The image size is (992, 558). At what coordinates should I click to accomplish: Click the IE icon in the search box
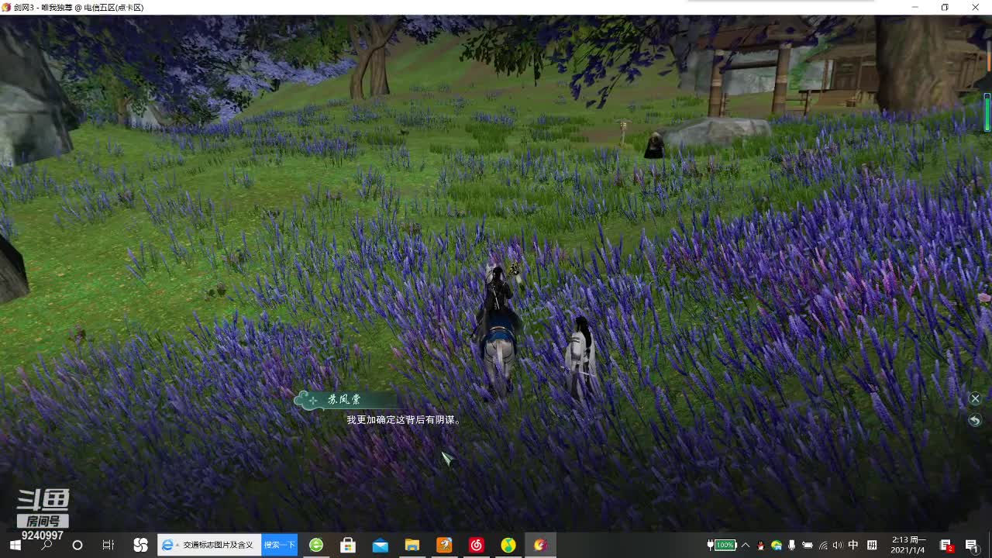point(167,546)
